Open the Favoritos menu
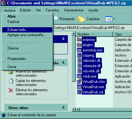Screen dimensions: 132x119 tap(53, 10)
